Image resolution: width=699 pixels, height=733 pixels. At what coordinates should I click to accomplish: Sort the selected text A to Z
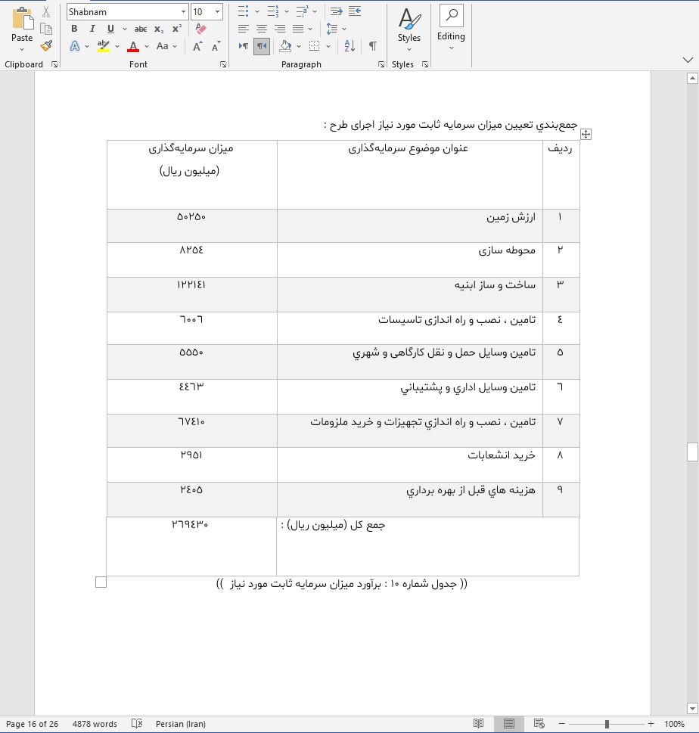point(349,46)
